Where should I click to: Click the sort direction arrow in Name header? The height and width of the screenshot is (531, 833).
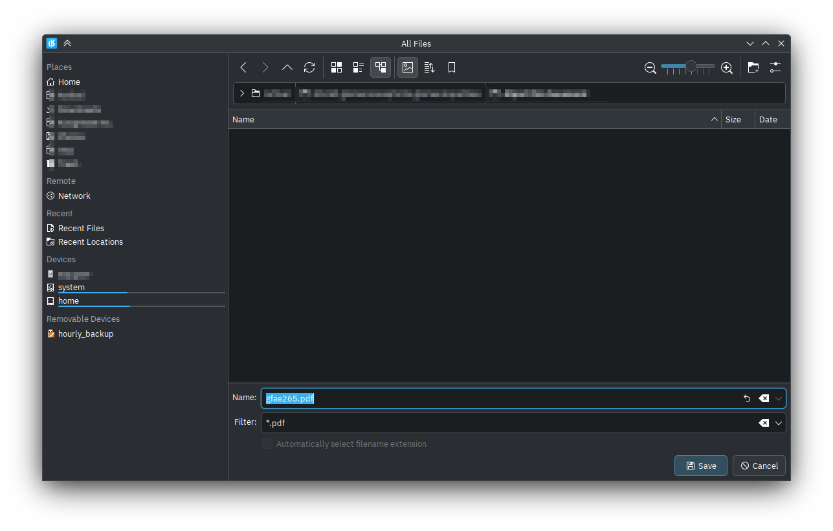pyautogui.click(x=715, y=119)
